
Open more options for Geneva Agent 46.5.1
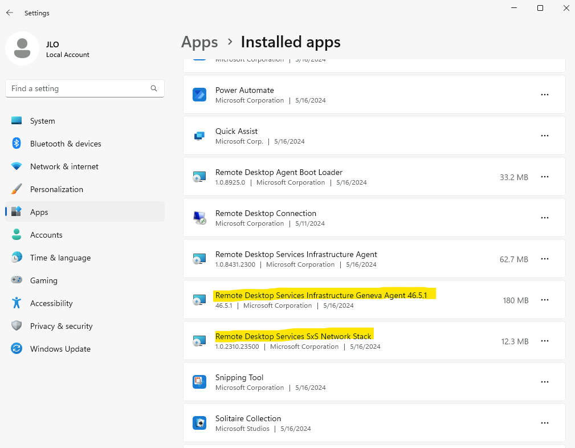click(x=545, y=300)
